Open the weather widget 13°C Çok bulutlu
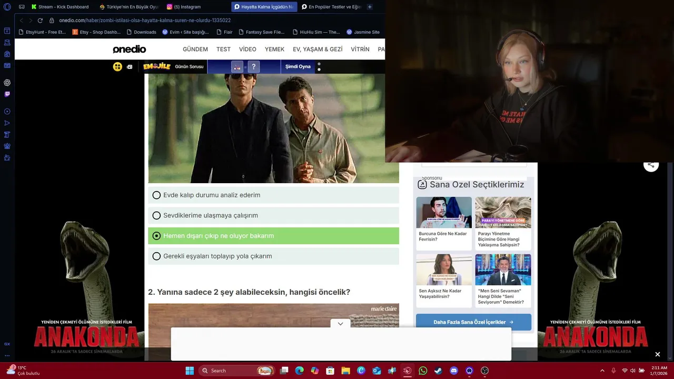The width and height of the screenshot is (674, 379). point(22,371)
